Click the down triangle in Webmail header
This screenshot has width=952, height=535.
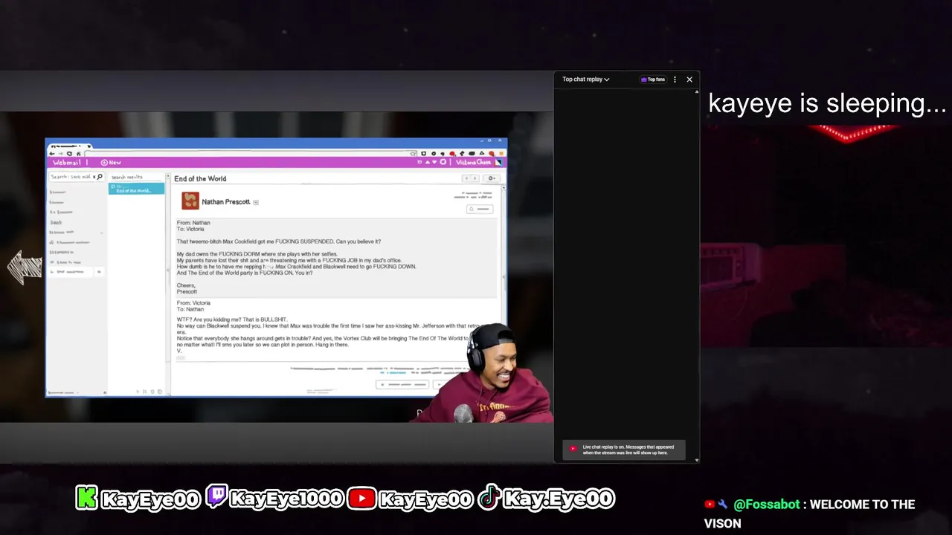click(x=434, y=162)
